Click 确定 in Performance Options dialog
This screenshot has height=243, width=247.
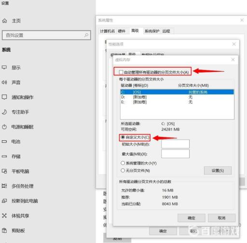click(x=163, y=231)
